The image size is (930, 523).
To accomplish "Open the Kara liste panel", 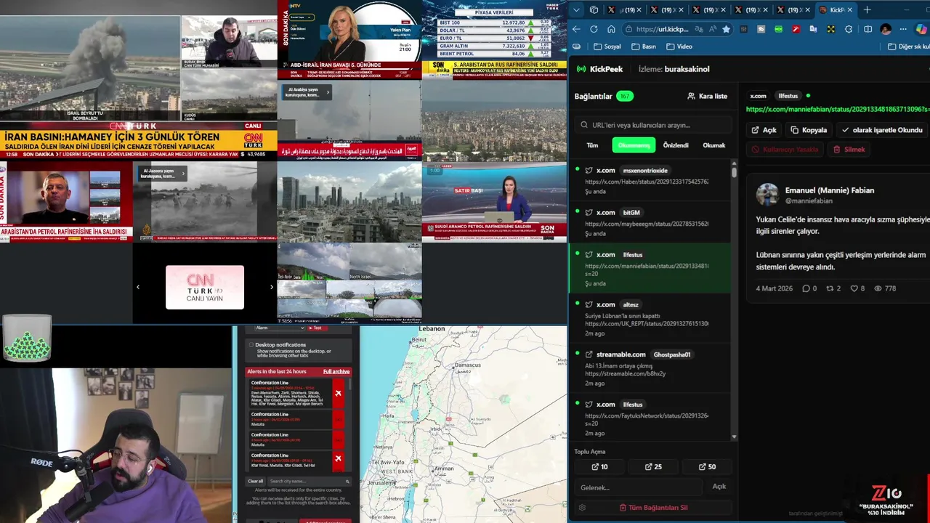I will point(707,96).
